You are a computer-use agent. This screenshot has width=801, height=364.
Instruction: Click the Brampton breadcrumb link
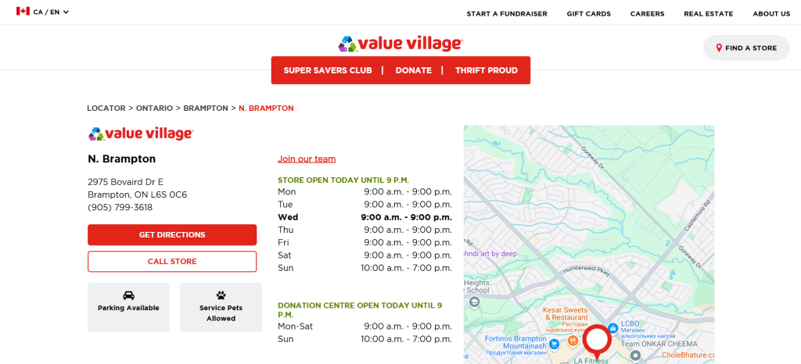click(206, 108)
